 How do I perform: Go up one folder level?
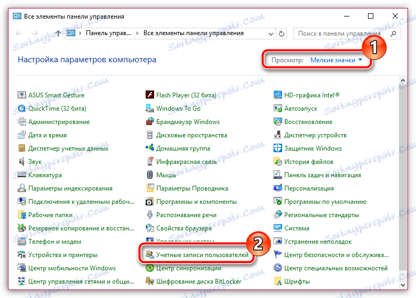58,34
